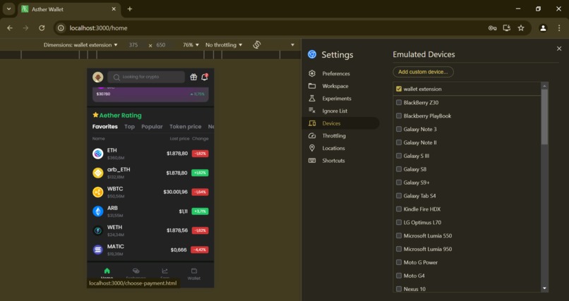Screen dimensions: 569x301
Task: Open the device toolbar more options arrow
Action: [292, 45]
